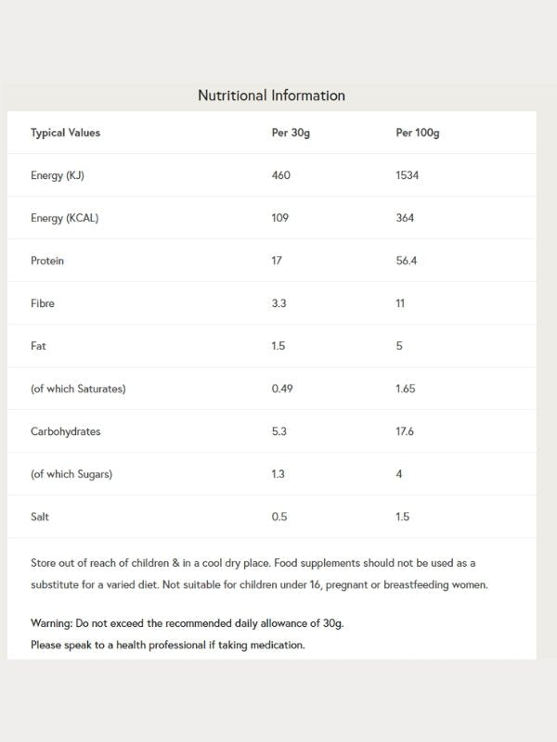Select the Protein row label
This screenshot has width=557, height=742.
[47, 261]
